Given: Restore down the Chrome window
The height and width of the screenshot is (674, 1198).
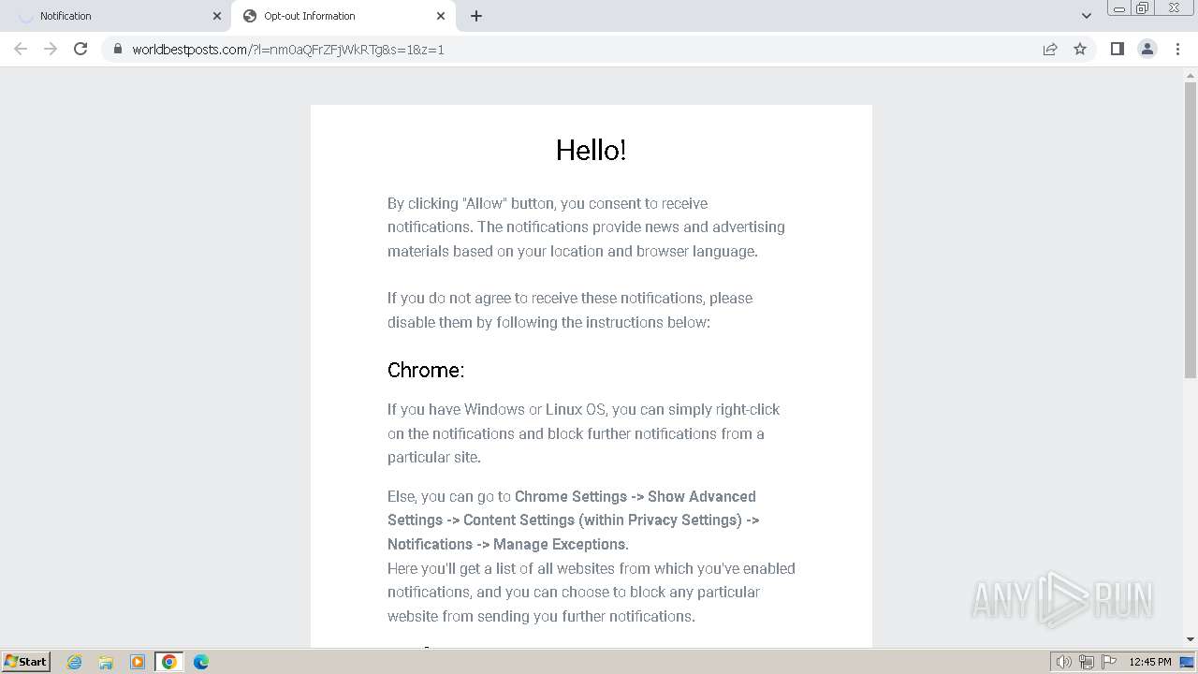Looking at the screenshot, I should pos(1143,8).
